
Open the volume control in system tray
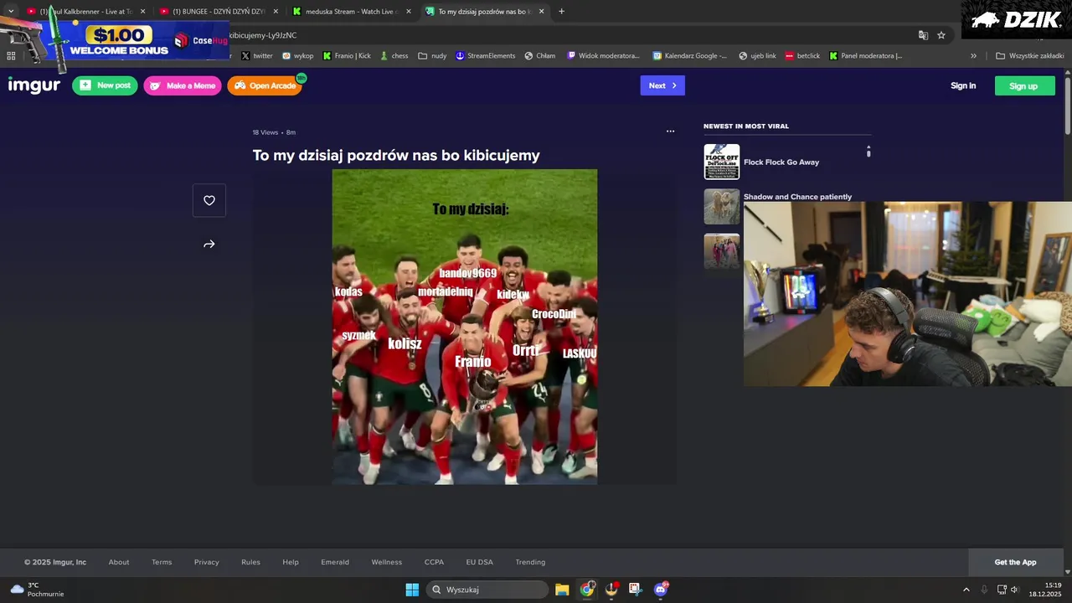coord(1014,590)
